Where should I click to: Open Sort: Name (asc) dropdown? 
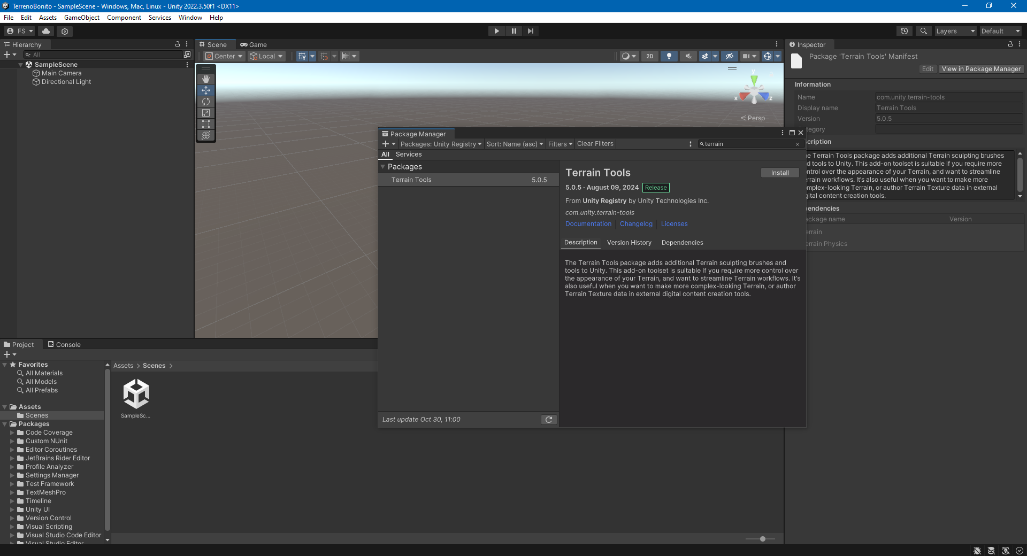[x=515, y=144]
